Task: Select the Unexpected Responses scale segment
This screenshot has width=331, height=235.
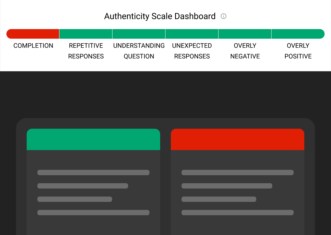Action: (192, 34)
